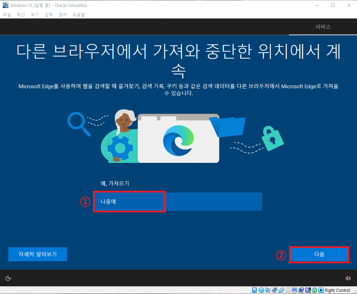Image resolution: width=357 pixels, height=294 pixels.
Task: Click the CPU virtualization status icon
Action: 308,290
